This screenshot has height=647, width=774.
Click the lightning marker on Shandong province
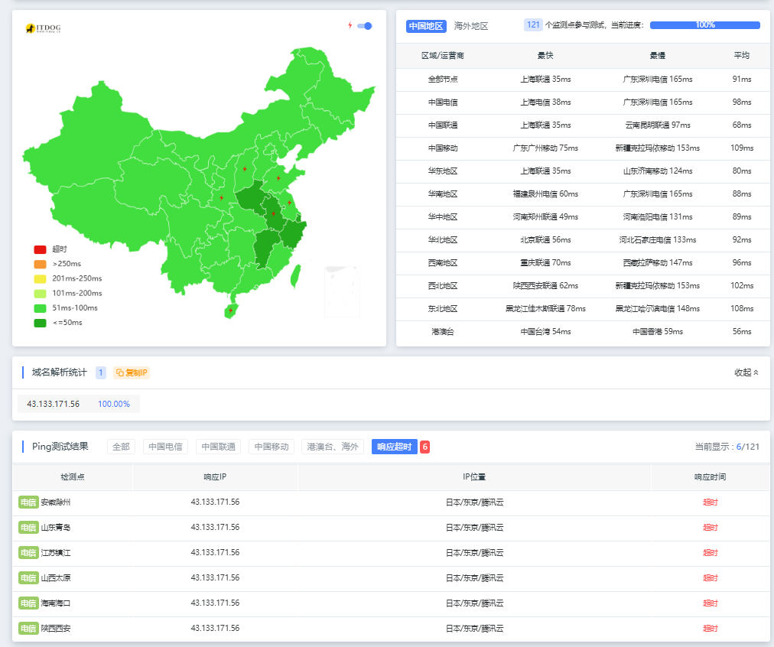click(278, 178)
